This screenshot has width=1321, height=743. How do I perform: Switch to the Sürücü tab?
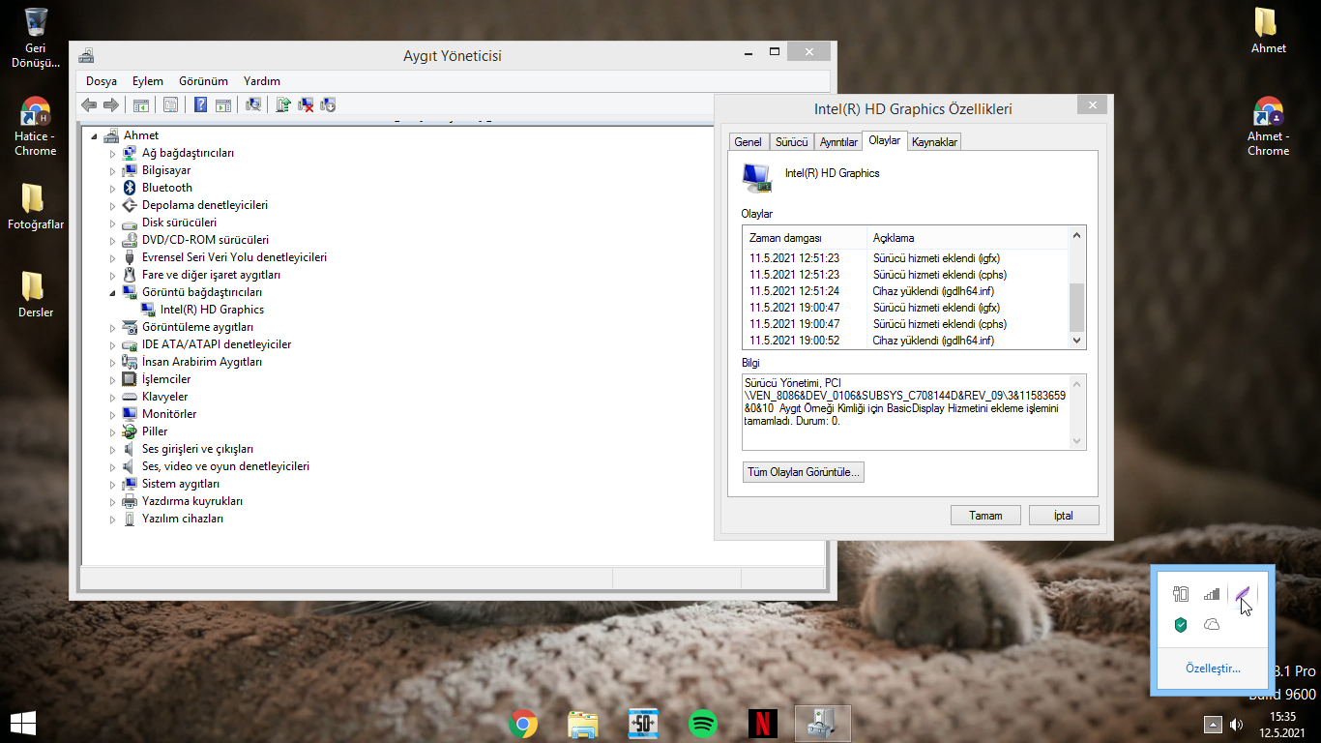[x=791, y=142]
